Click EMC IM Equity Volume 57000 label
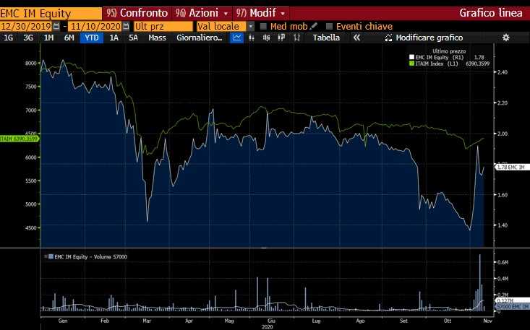The width and height of the screenshot is (530, 330). pos(90,257)
